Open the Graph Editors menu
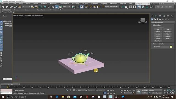Viewport: 176px width, 99px height. pyautogui.click(x=64, y=4)
